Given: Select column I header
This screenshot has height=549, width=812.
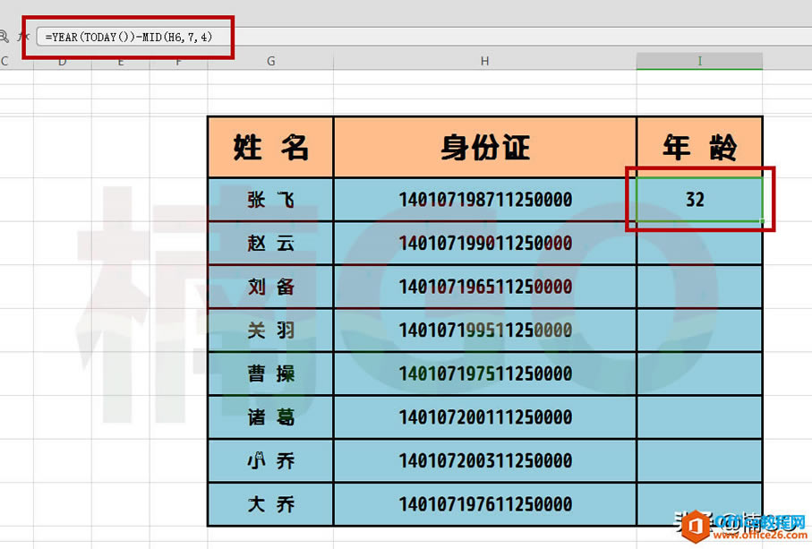Looking at the screenshot, I should 699,61.
